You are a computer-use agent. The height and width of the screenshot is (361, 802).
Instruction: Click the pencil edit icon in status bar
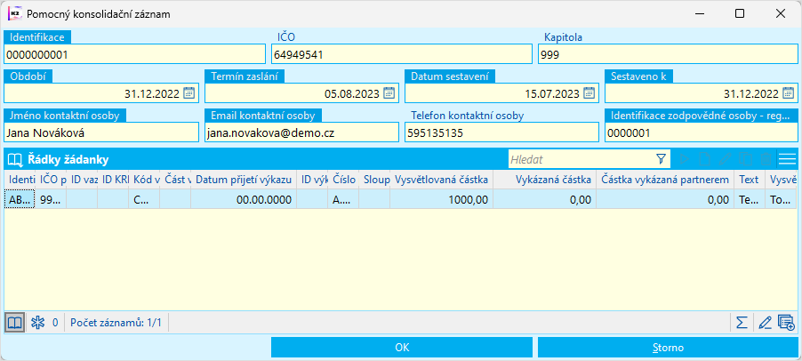(x=765, y=323)
